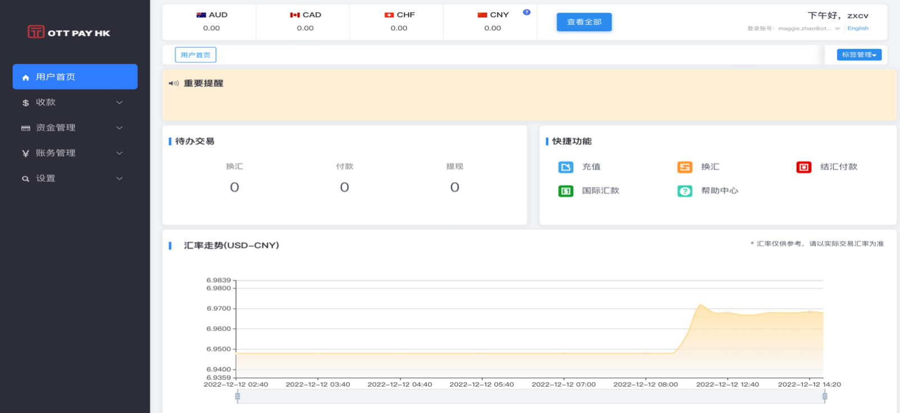Click the chart data point at 14:20

tap(810, 311)
